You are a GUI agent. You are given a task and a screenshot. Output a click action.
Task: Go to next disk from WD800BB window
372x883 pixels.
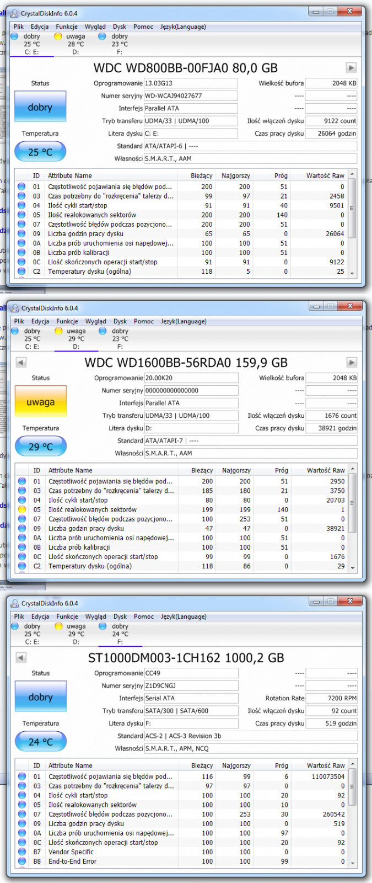point(351,68)
